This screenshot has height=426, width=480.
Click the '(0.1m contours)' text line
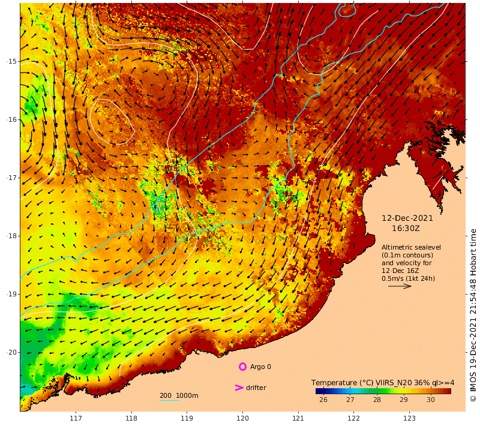coord(407,255)
